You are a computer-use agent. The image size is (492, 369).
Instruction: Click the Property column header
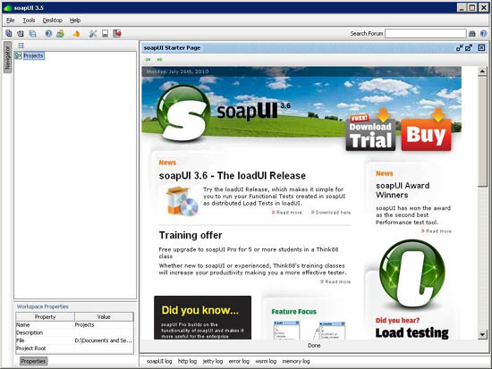click(46, 316)
